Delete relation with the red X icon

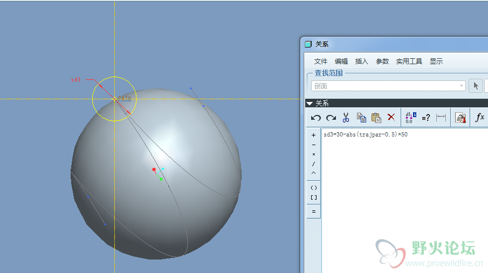click(x=391, y=117)
